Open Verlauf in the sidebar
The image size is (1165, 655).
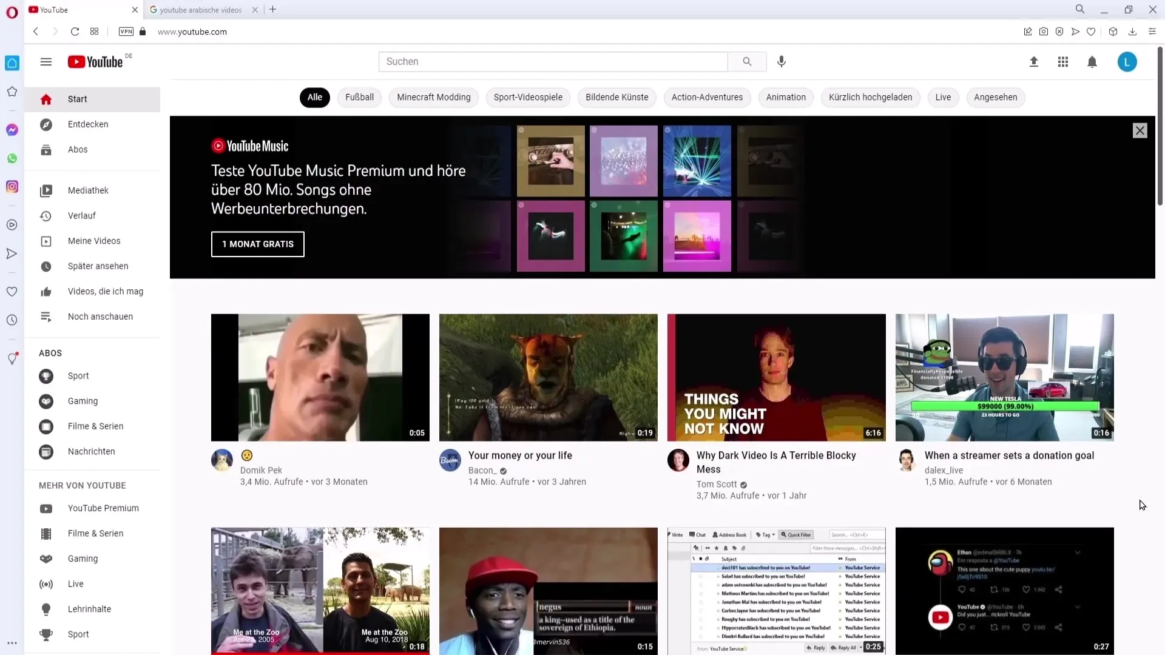pos(92,216)
